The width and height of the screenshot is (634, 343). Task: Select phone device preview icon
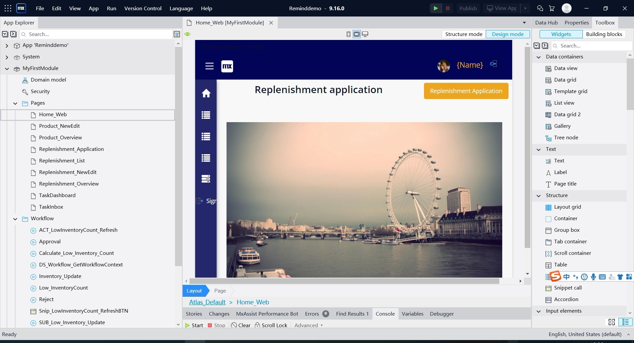tap(348, 34)
